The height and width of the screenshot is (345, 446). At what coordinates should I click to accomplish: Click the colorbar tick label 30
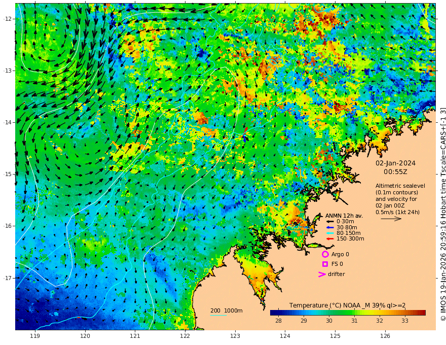pyautogui.click(x=329, y=321)
